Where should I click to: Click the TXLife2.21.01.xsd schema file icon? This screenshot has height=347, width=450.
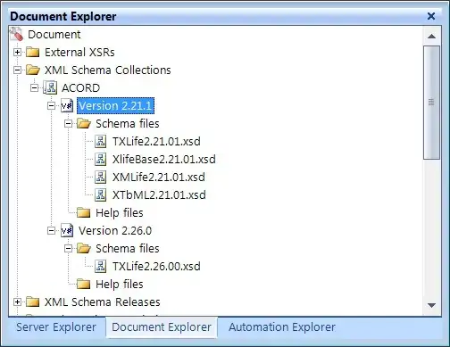[x=101, y=141]
